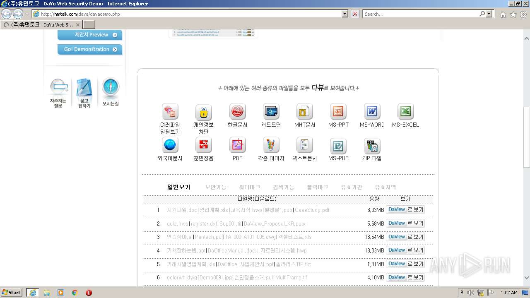Select the 훈민정음 icon

[203, 145]
